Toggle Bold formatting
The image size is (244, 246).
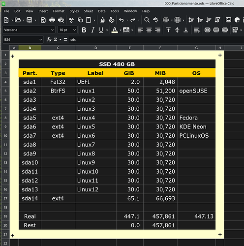coord(84,30)
